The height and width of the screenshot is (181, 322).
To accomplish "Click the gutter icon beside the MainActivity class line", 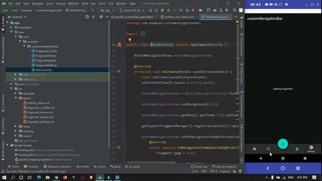I will click(119, 45).
